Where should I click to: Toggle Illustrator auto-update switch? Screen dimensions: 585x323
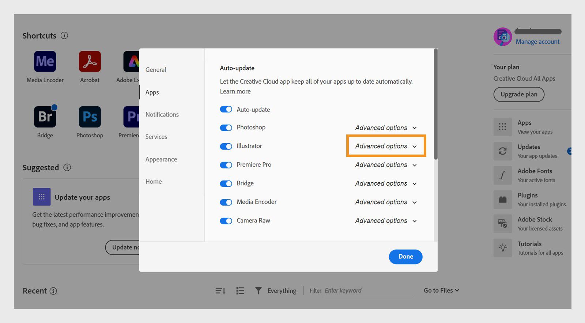coord(226,146)
